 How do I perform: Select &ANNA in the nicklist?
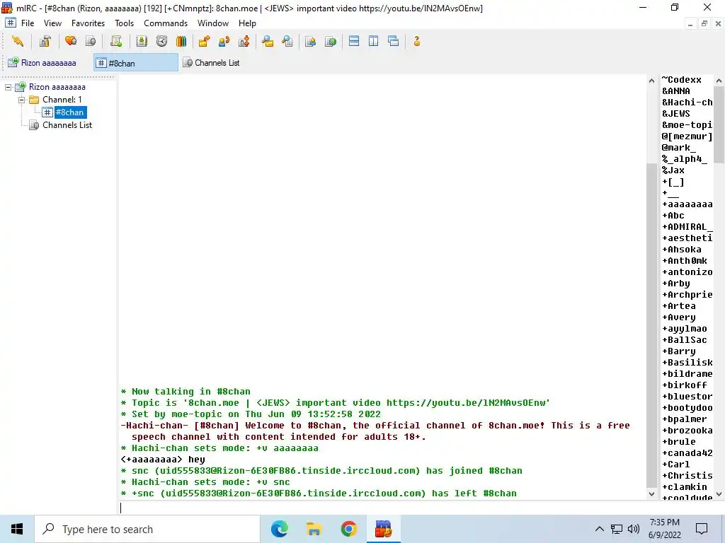(676, 91)
